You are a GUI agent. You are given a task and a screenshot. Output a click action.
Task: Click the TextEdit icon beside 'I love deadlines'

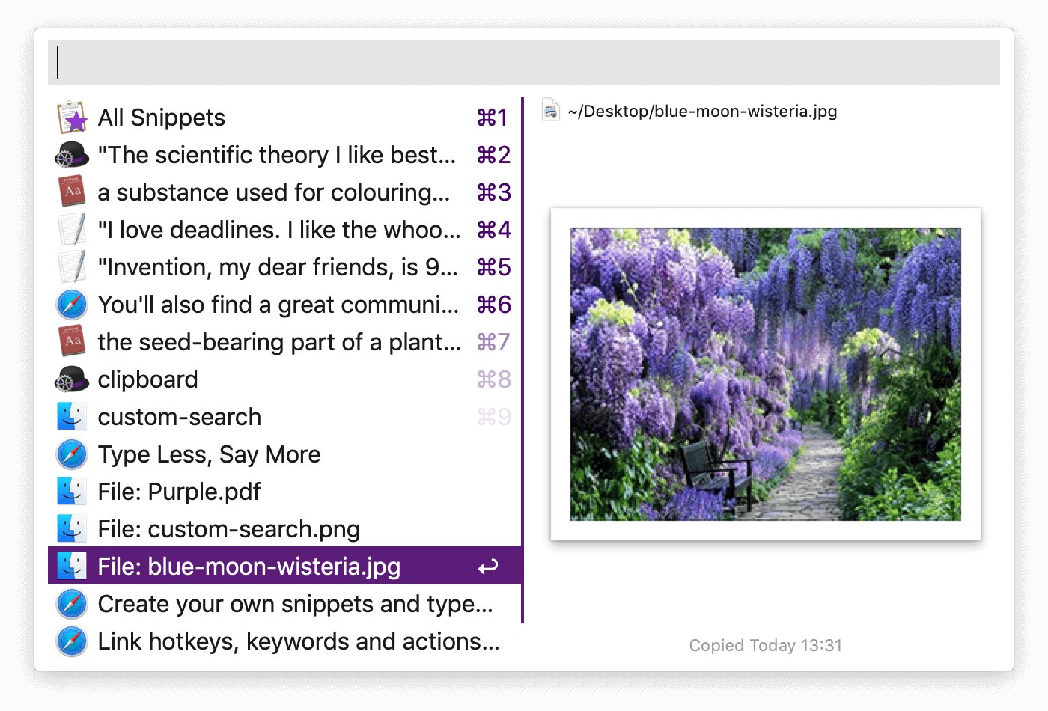click(x=72, y=230)
